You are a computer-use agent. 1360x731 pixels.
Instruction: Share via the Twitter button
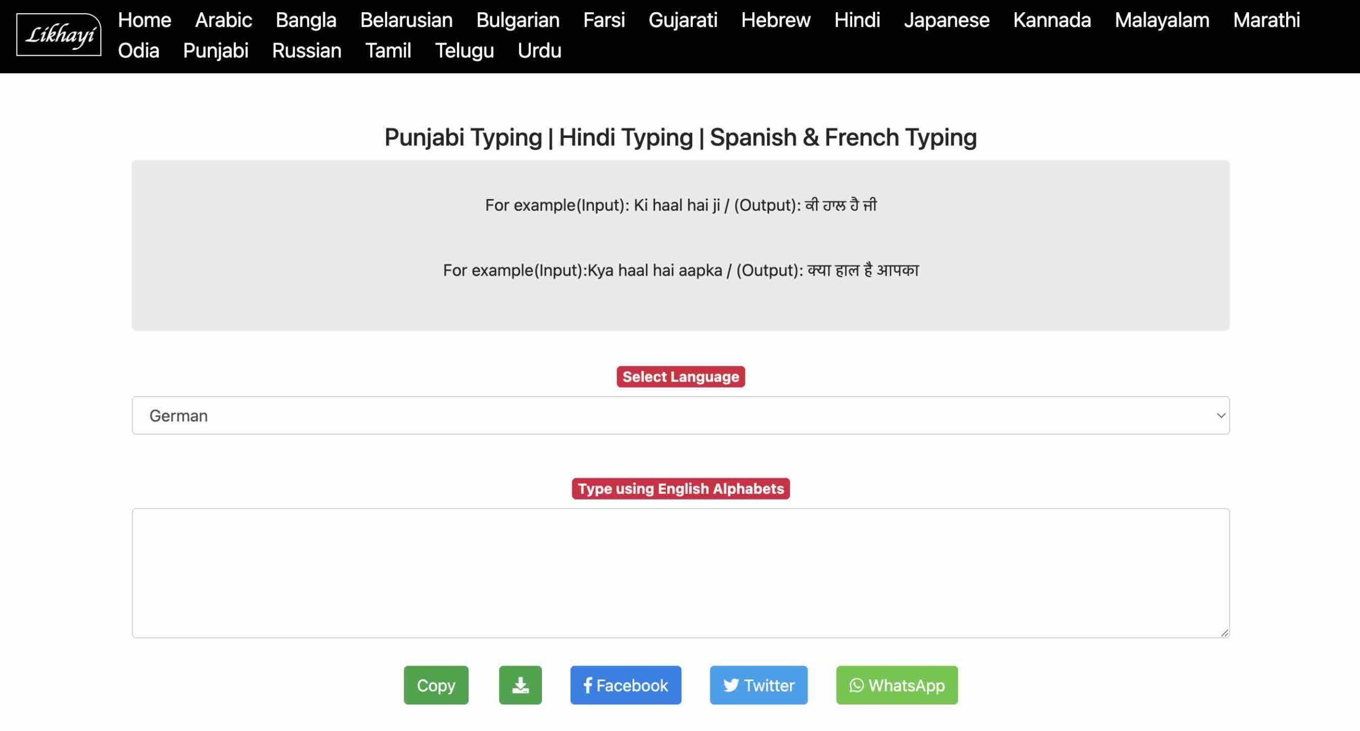point(758,685)
